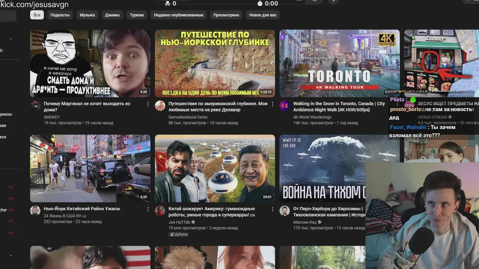Viewport: 479px width, 269px height.
Task: Click the 29:01 duration badge
Action: (x=267, y=197)
